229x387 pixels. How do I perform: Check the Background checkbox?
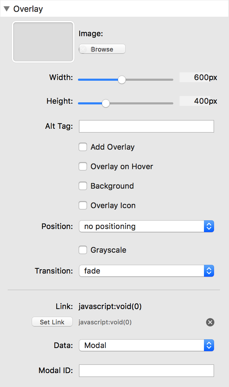83,186
